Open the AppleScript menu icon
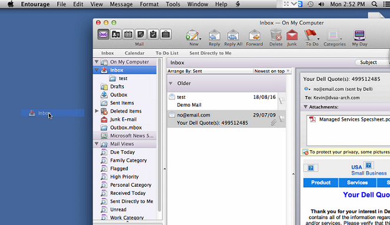Viewport: 390px width, 225px height. coord(238,4)
